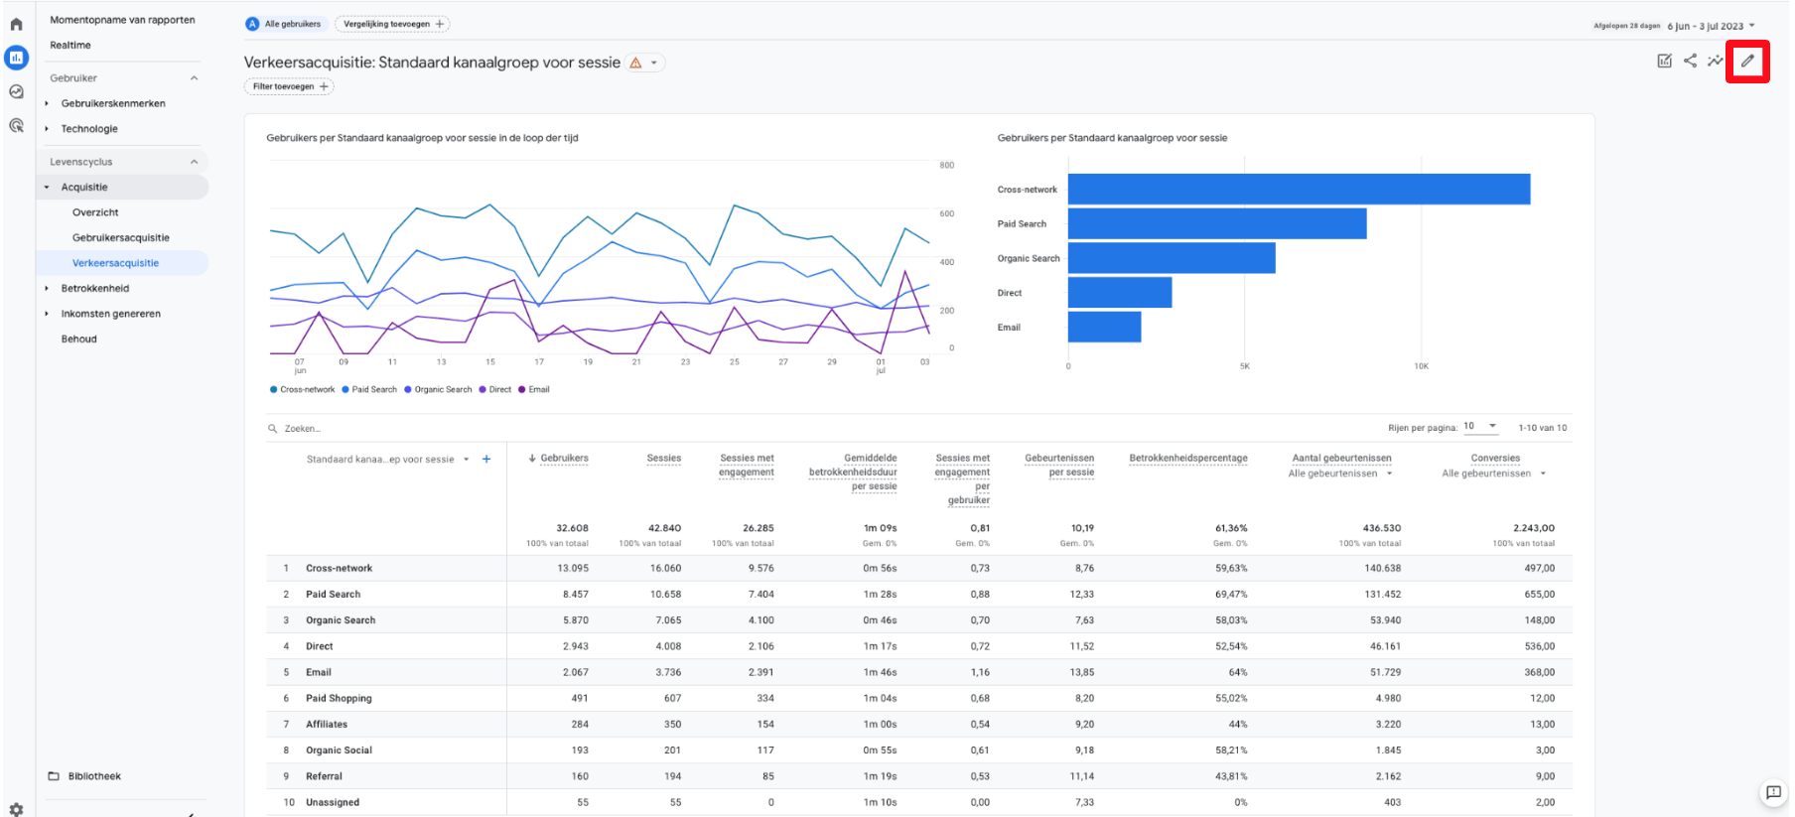Open Admin settings gear icon
This screenshot has height=817, width=1795.
tap(16, 809)
